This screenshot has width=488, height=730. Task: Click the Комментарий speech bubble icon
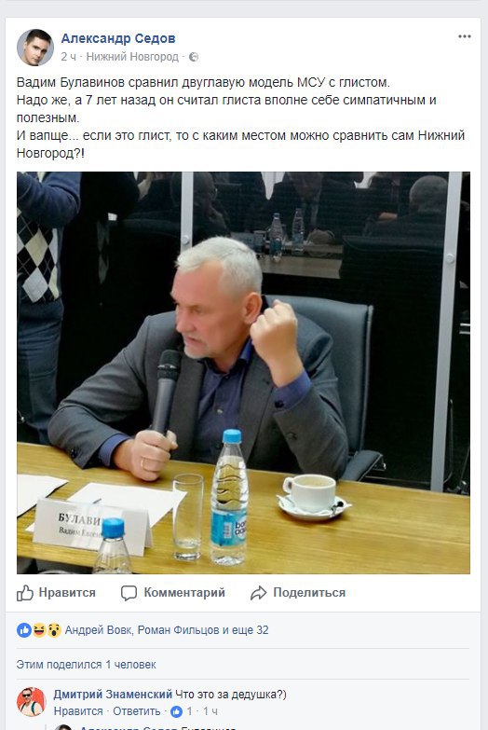point(129,593)
